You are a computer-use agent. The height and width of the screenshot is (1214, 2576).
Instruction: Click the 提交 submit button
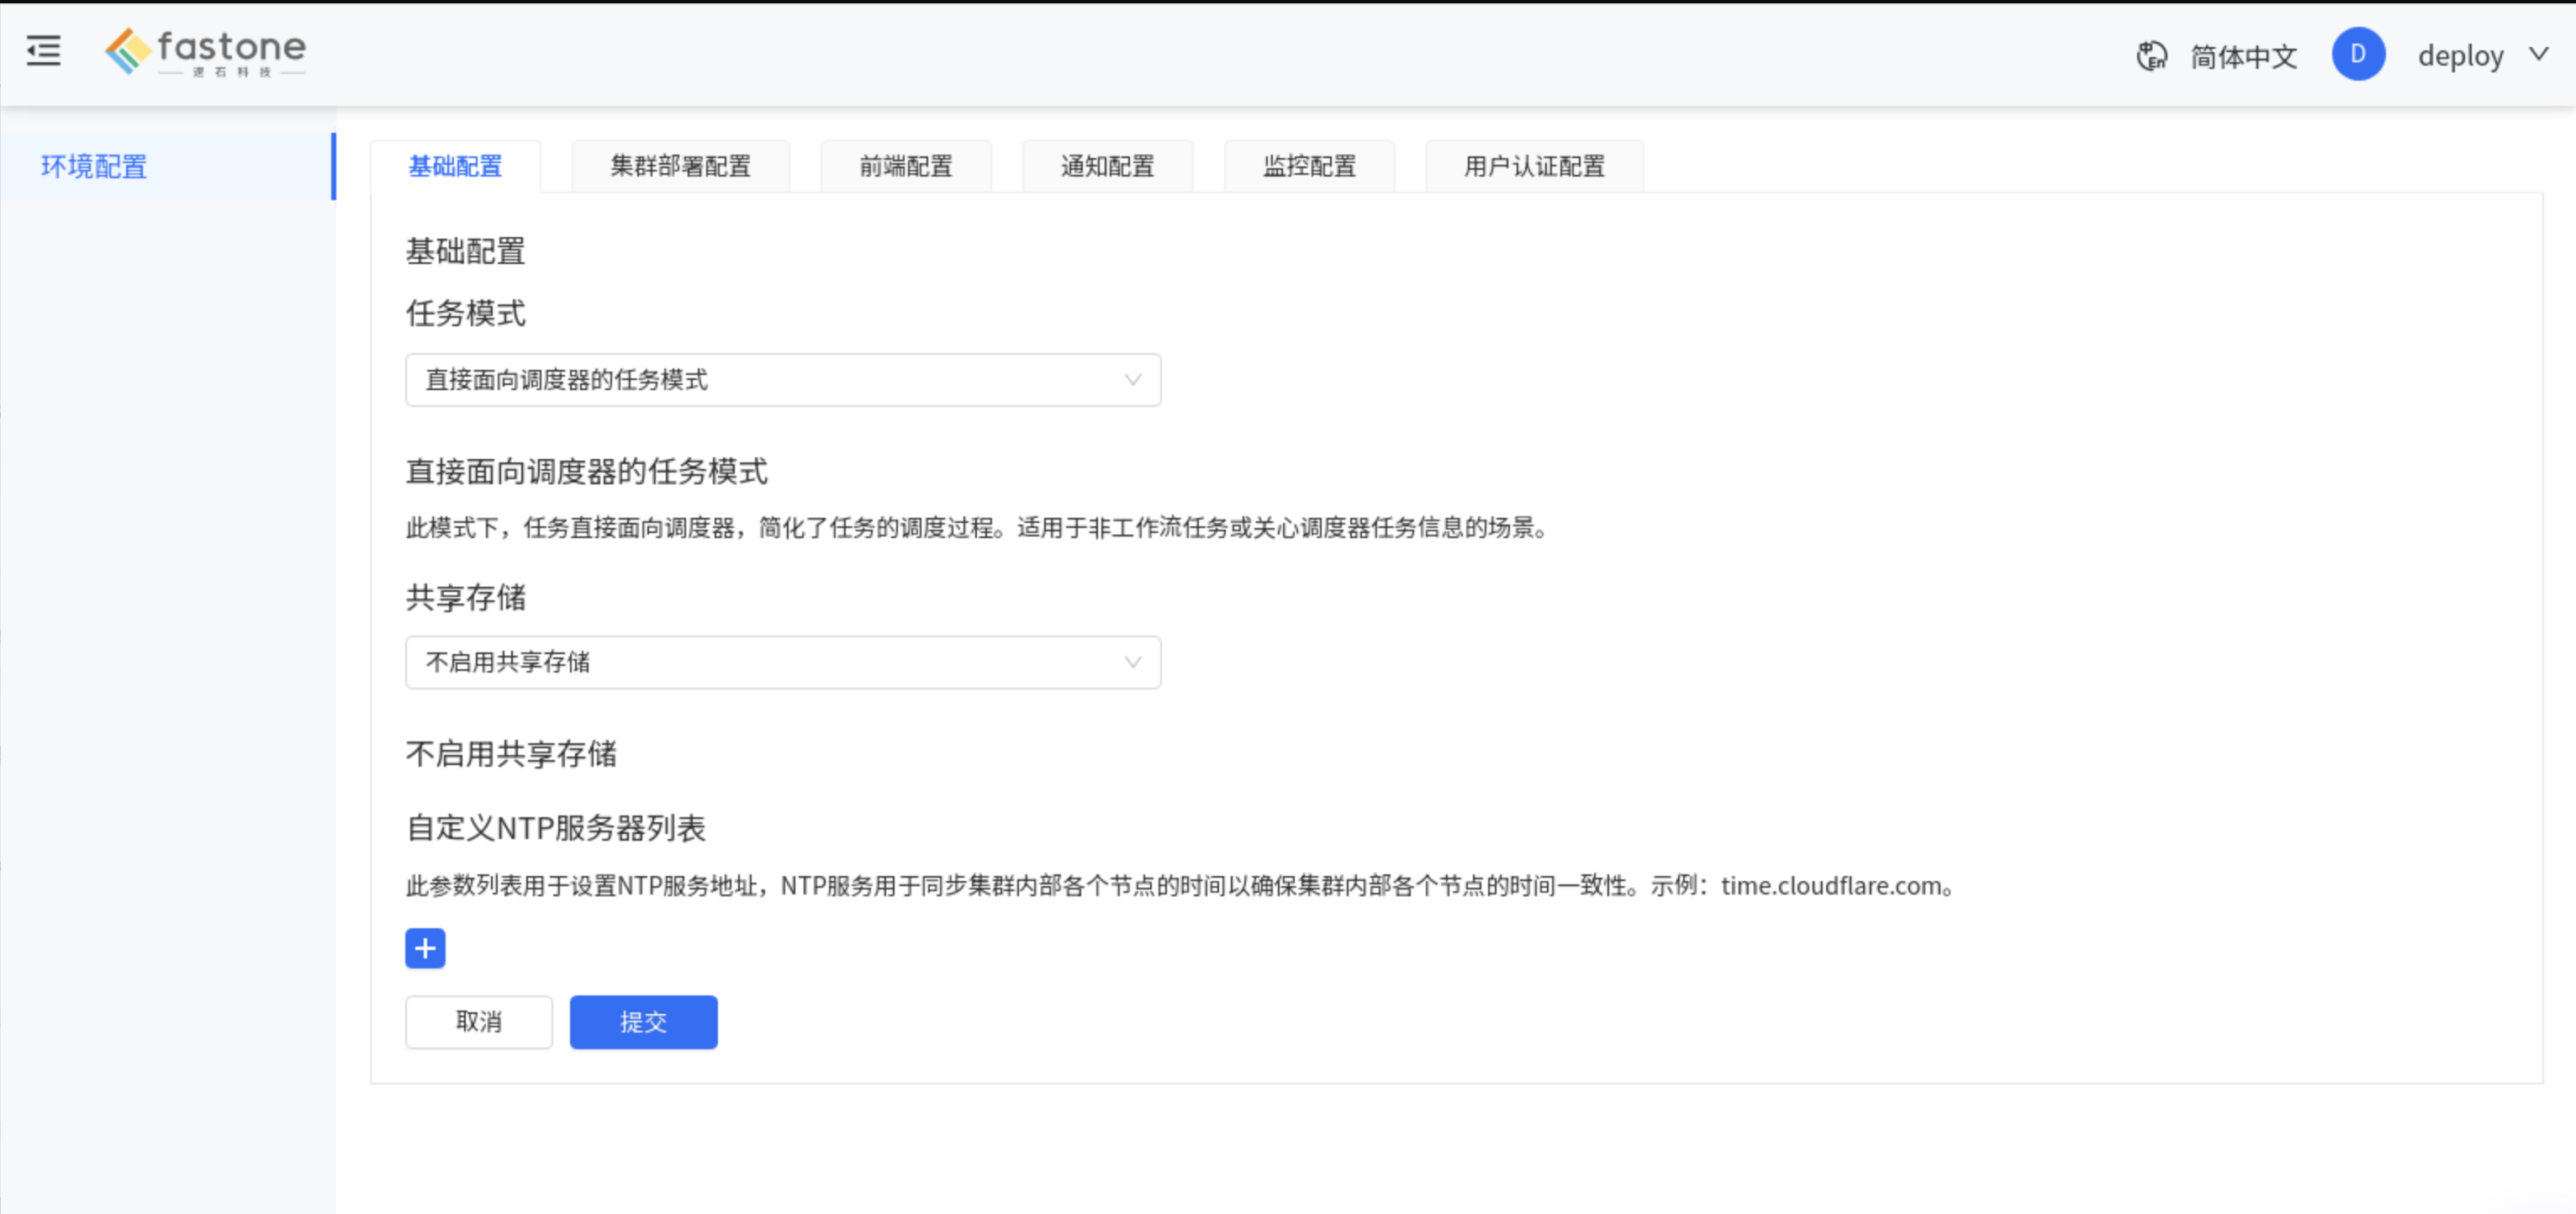(x=644, y=1022)
